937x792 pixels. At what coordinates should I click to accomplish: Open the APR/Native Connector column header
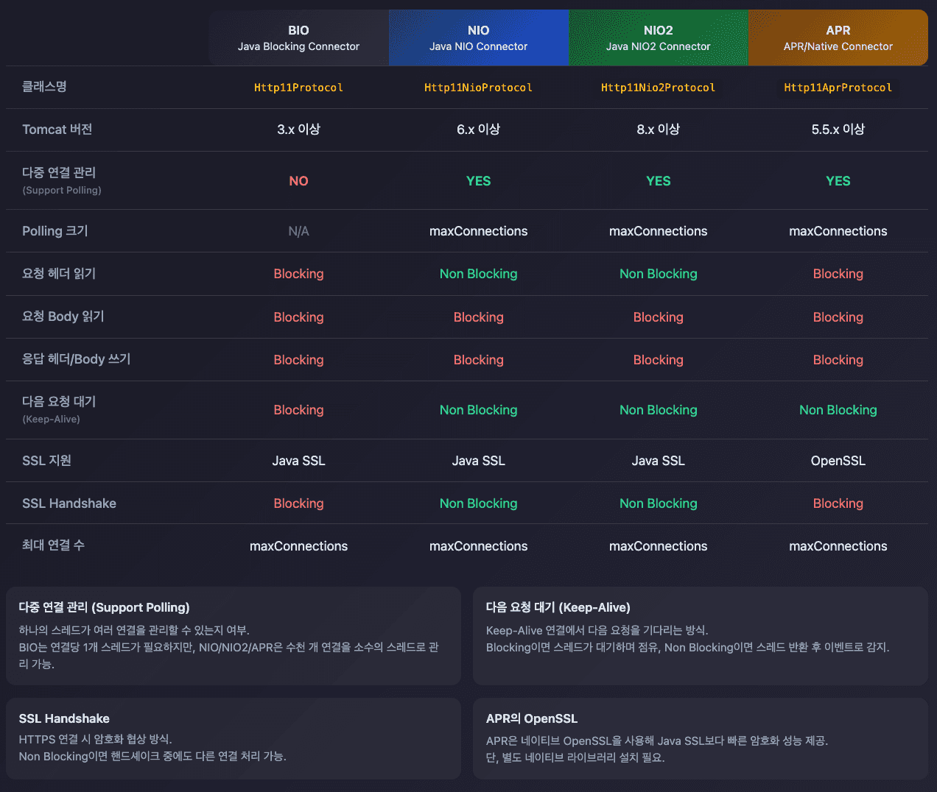pyautogui.click(x=838, y=38)
